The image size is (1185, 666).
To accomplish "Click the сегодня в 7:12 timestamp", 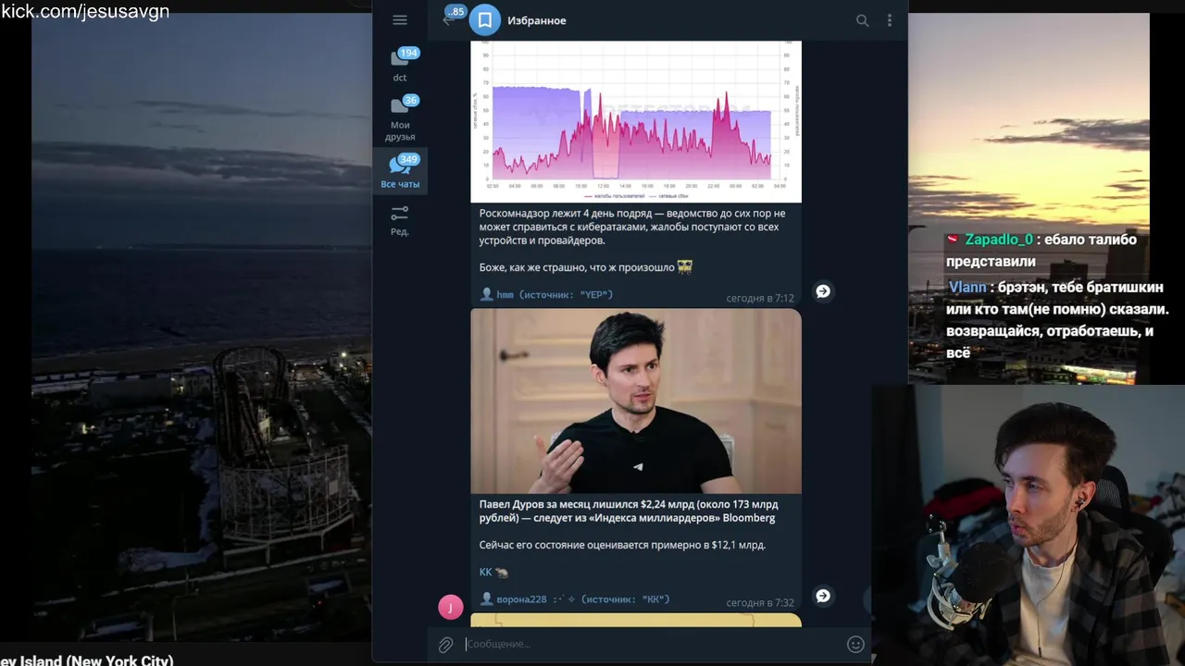I will (x=759, y=298).
